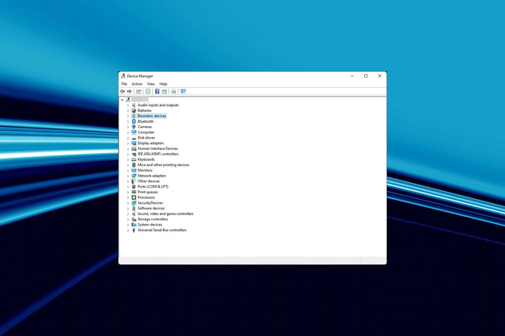Click the Biometric devices fingerprint icon
The image size is (505, 336).
click(134, 116)
